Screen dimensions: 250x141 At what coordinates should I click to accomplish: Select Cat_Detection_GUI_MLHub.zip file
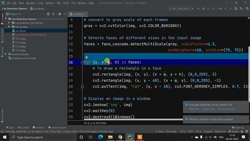click(31, 35)
